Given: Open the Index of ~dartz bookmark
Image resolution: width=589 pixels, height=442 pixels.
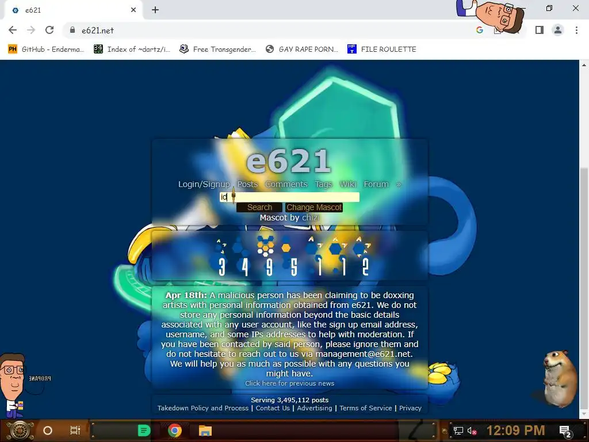Looking at the screenshot, I should click(132, 49).
